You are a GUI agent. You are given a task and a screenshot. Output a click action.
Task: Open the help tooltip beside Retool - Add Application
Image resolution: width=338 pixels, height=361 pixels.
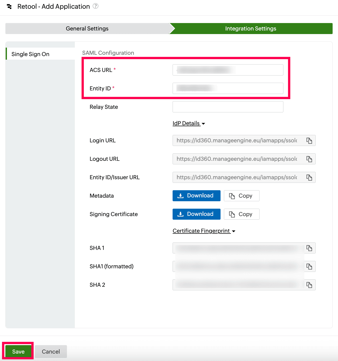[x=95, y=6]
